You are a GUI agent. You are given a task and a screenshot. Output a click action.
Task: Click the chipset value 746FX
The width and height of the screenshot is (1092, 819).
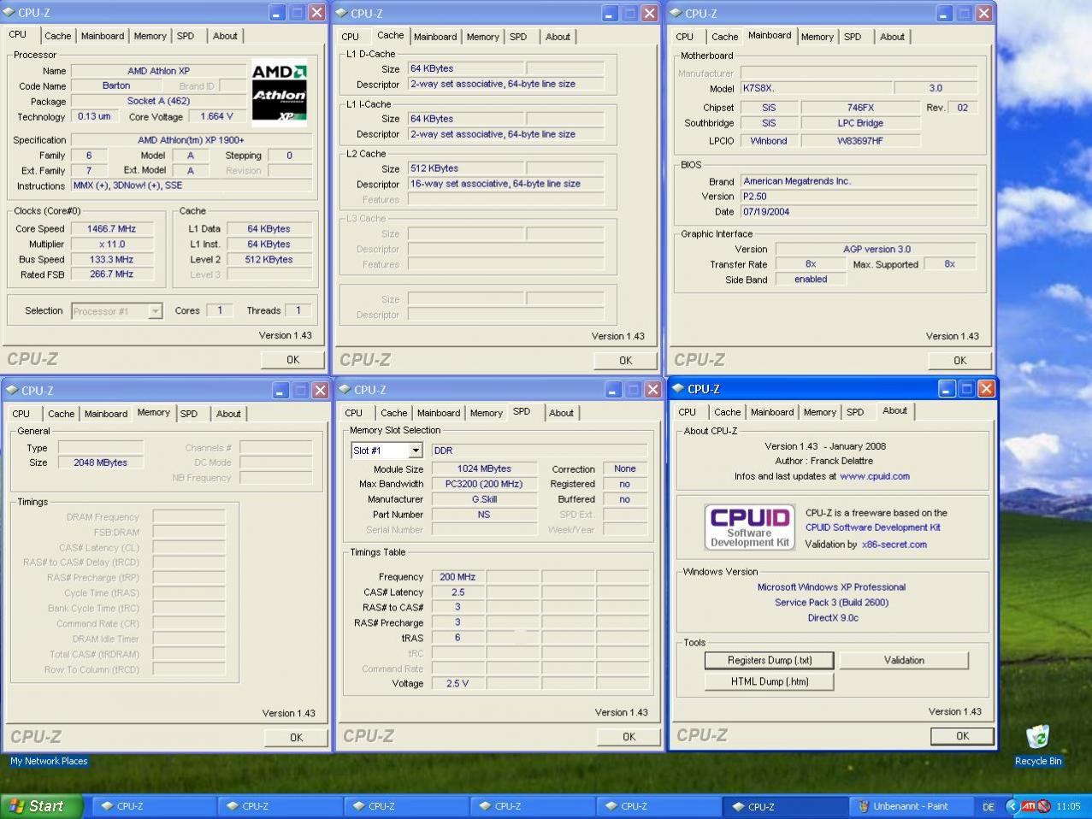[860, 108]
